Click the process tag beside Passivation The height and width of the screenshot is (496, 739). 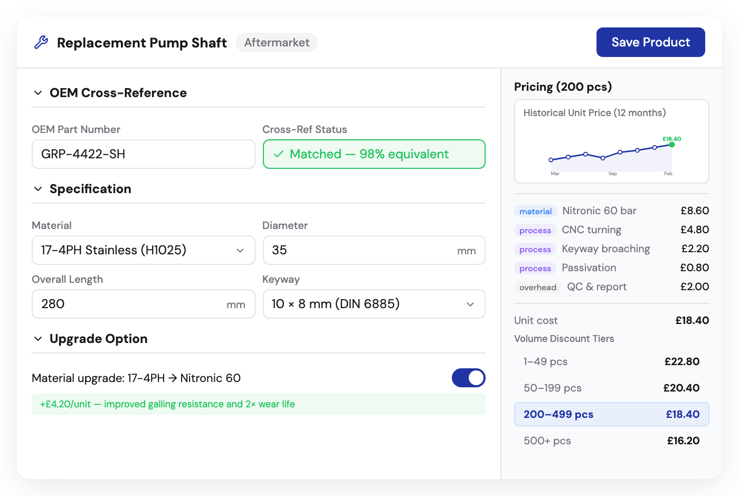(x=535, y=268)
